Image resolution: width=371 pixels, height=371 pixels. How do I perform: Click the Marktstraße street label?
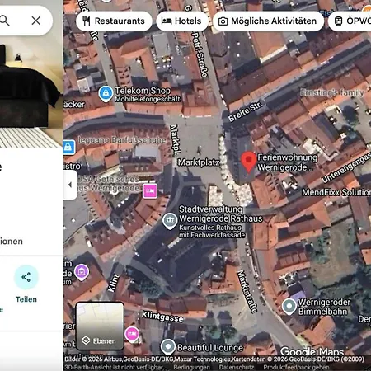247,292
